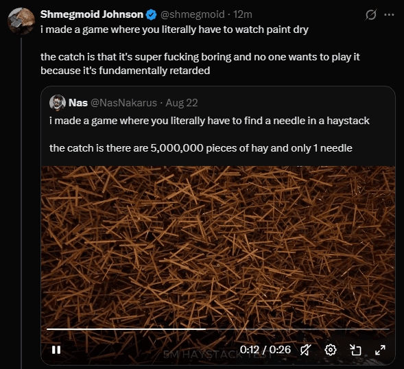The width and height of the screenshot is (404, 369).
Task: Click the blue verified badge
Action: (x=151, y=14)
